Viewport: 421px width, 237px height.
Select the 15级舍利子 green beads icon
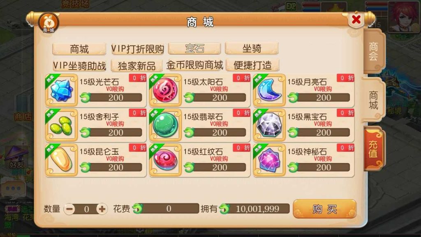pos(62,125)
